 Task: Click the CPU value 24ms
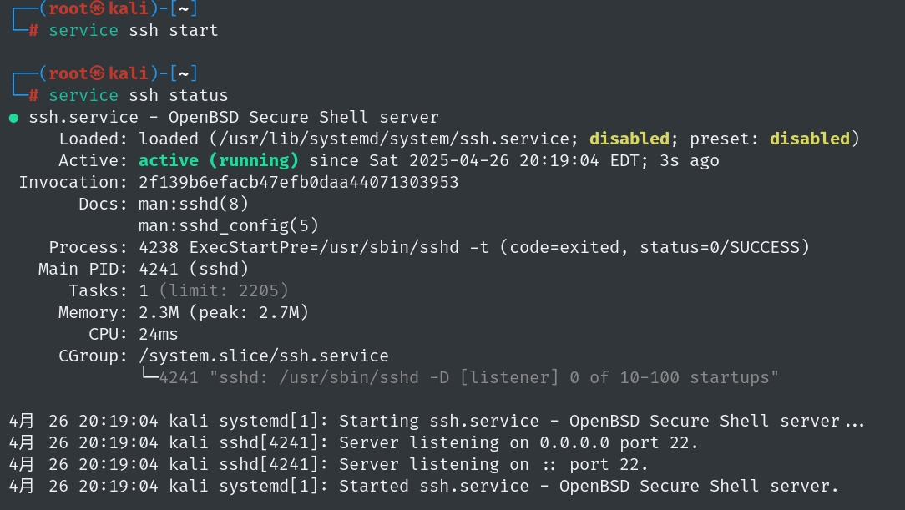159,334
